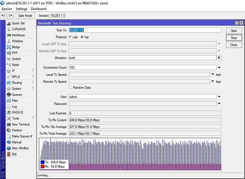Click the Safe Mode button
This screenshot has width=245, height=179.
(x=25, y=16)
